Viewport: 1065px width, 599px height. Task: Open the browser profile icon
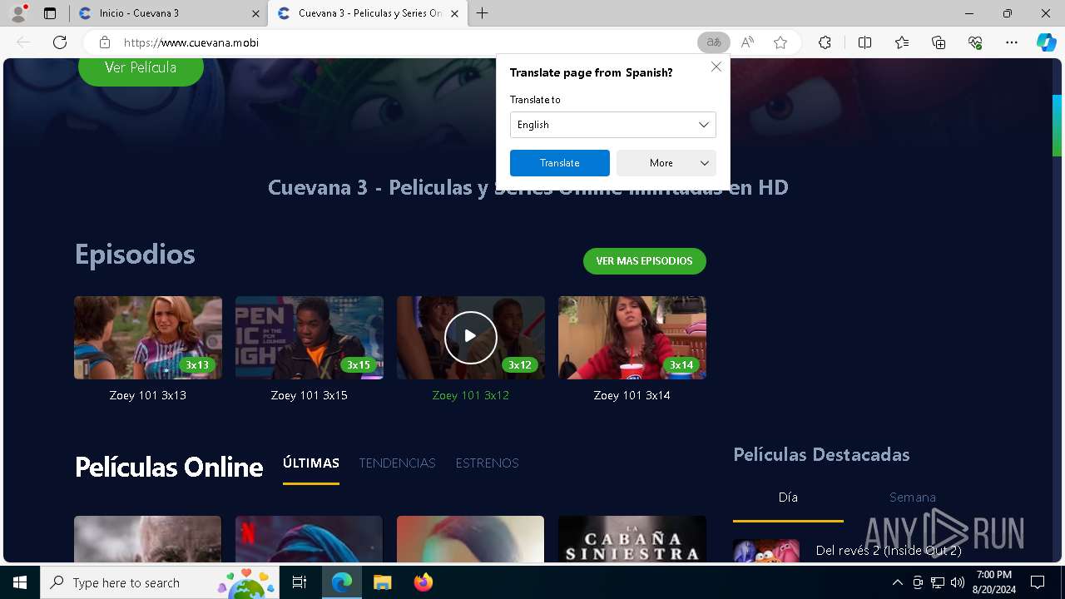pyautogui.click(x=18, y=13)
